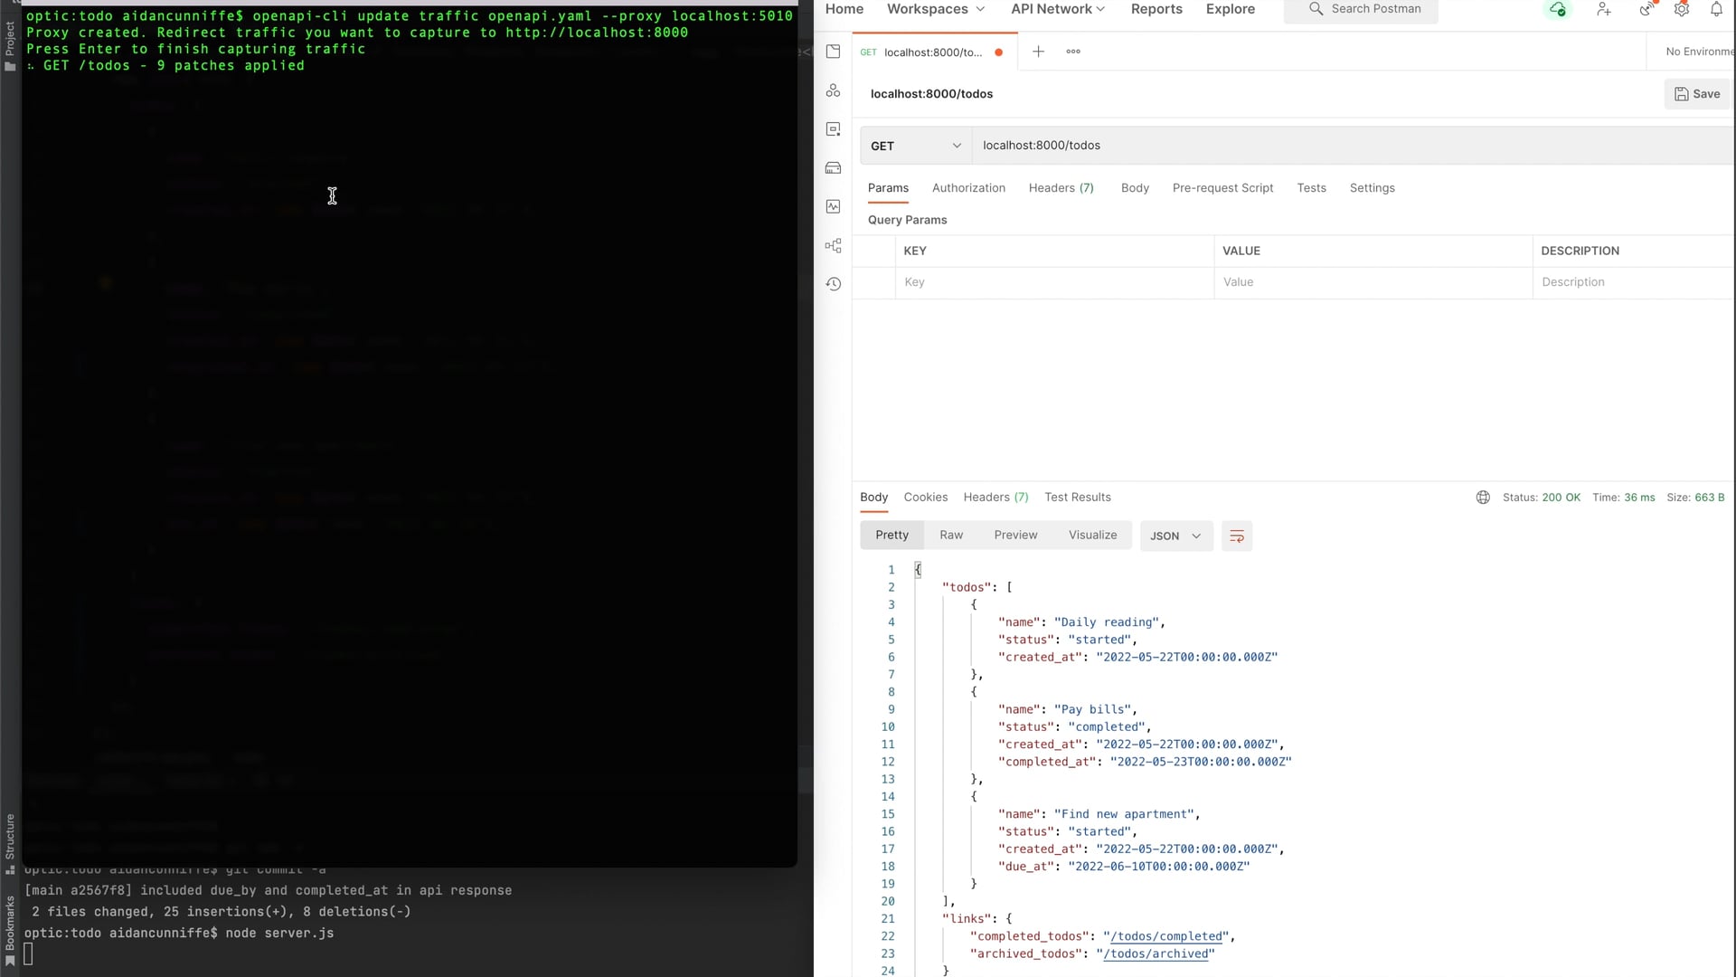Switch response view to Raw

pos(950,535)
